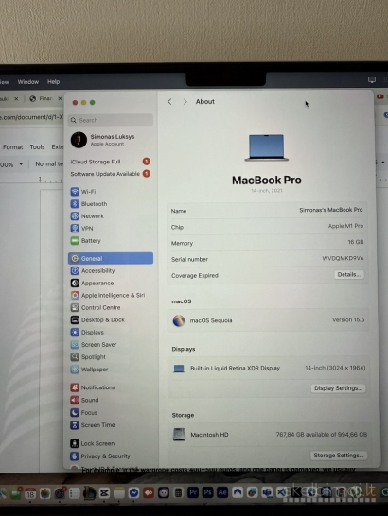Image resolution: width=388 pixels, height=516 pixels.
Task: Select General in the settings sidebar
Action: tap(111, 258)
